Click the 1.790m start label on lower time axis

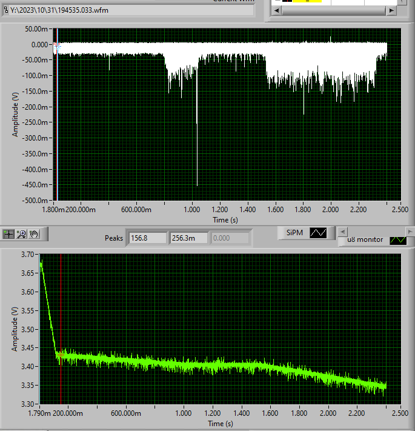[x=39, y=413]
